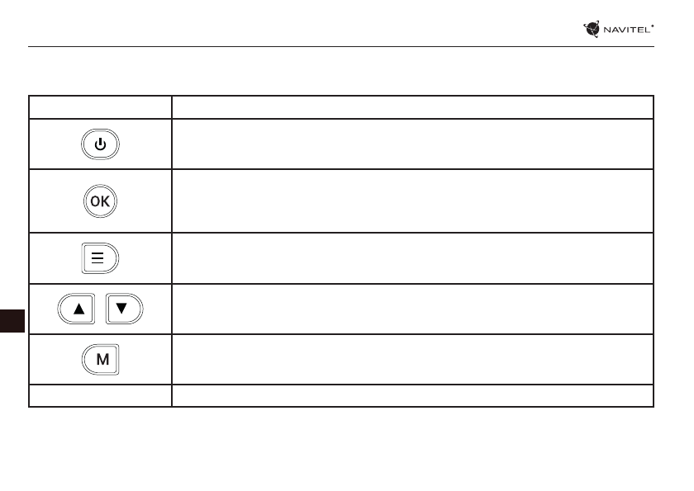The height and width of the screenshot is (491, 694).
Task: Click the down arrow button icon
Action: [124, 309]
